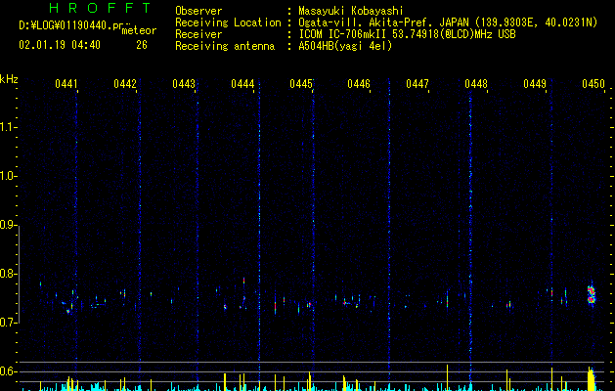Screen dimensions: 615x391
Task: Click the 0447 time marker
Action: [417, 83]
